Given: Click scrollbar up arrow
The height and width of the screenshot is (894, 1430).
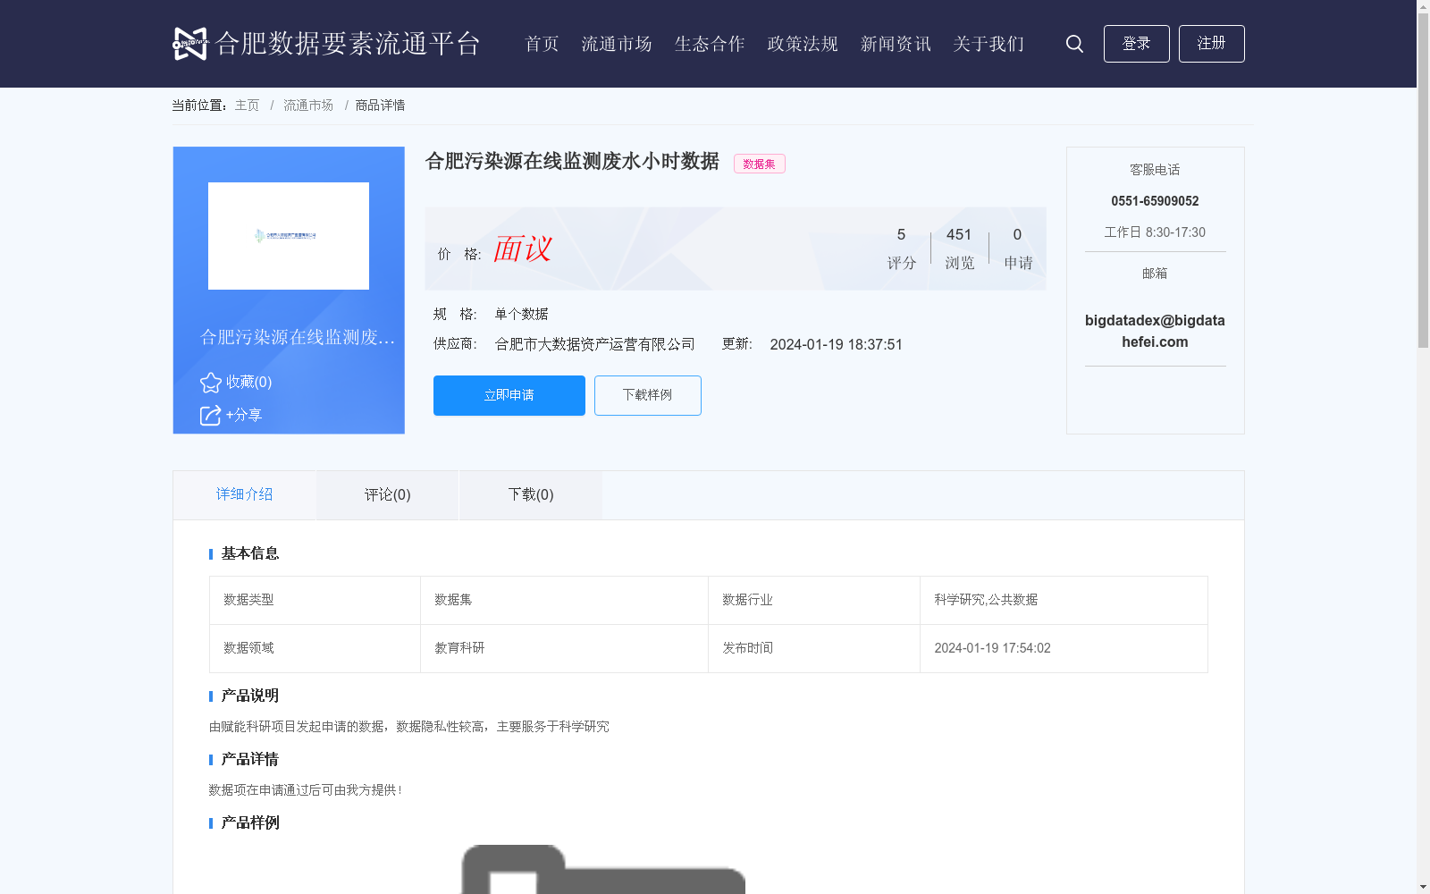Looking at the screenshot, I should coord(1423,6).
